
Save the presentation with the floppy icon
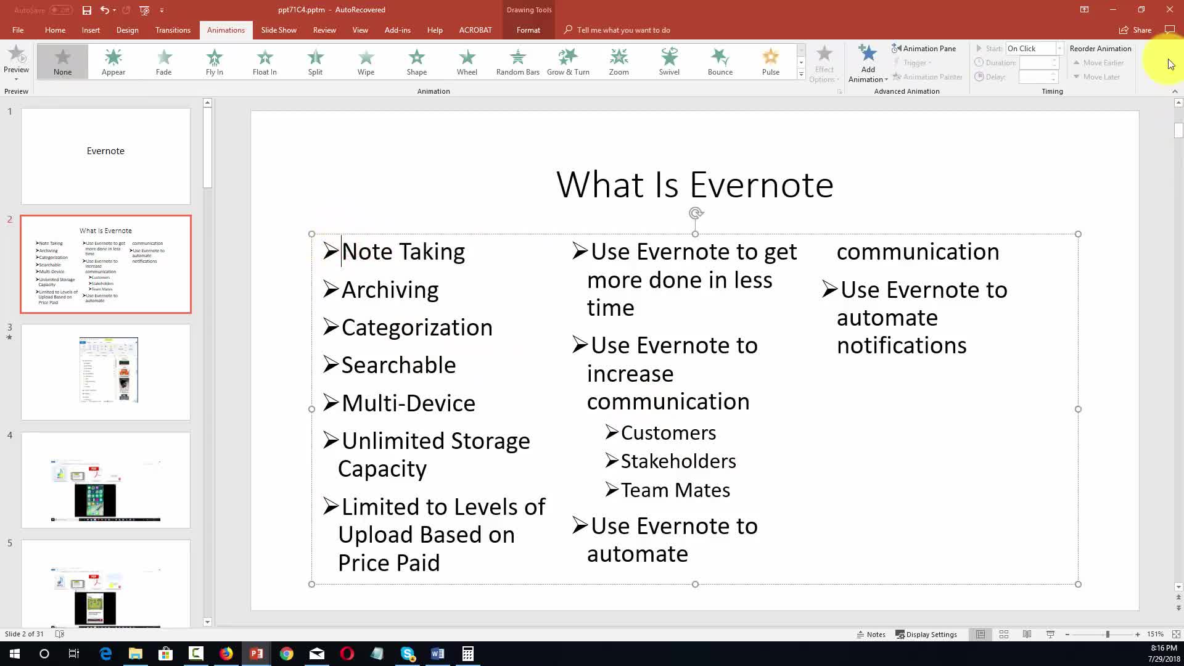[87, 10]
